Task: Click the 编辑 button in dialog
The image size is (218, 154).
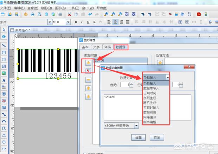Action: pyautogui.click(x=139, y=137)
